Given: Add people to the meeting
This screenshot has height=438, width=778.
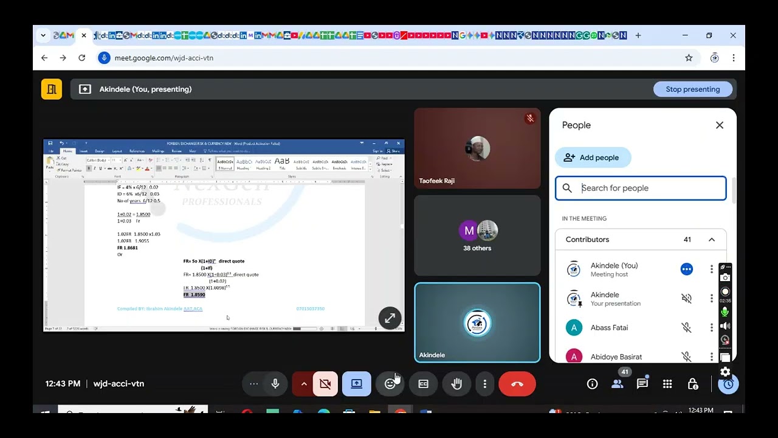Looking at the screenshot, I should 593,158.
